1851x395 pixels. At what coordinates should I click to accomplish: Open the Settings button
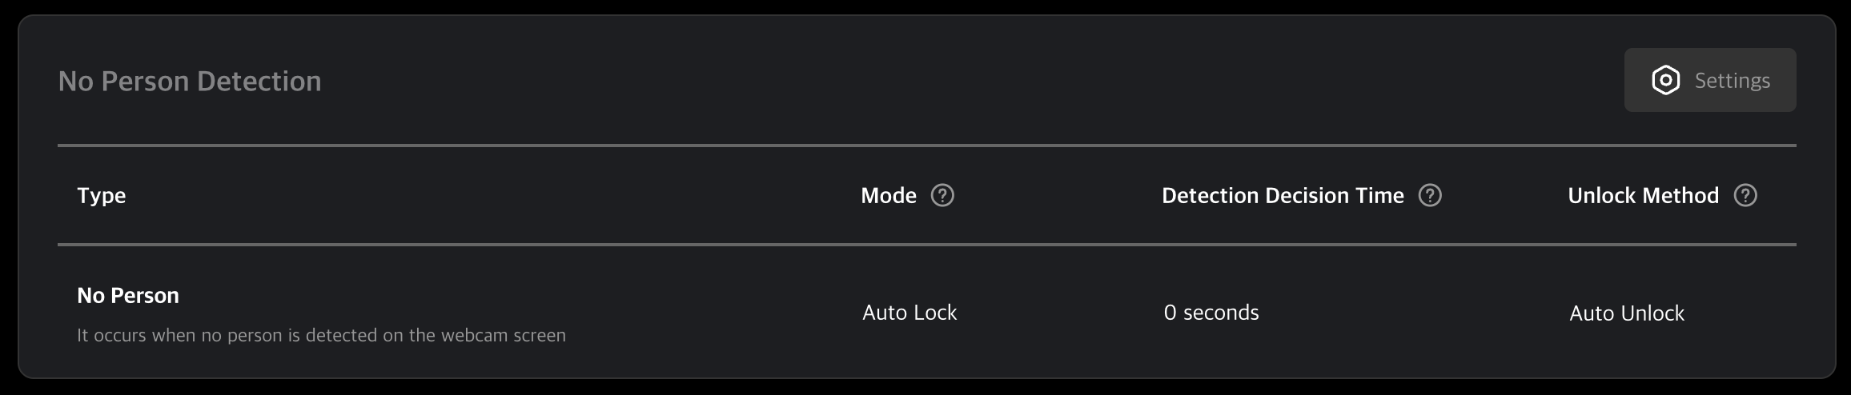1710,81
